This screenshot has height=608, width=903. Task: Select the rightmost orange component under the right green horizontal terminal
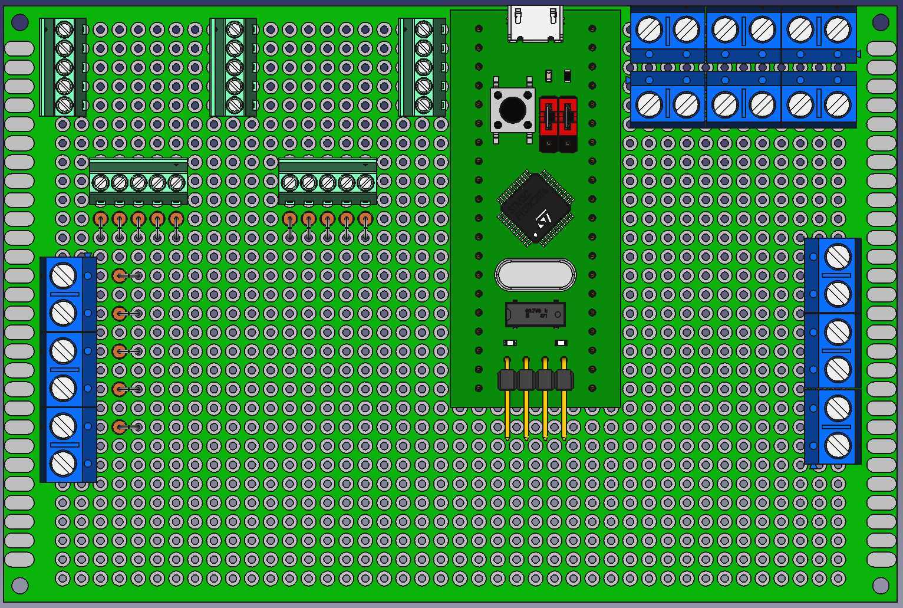pyautogui.click(x=365, y=226)
